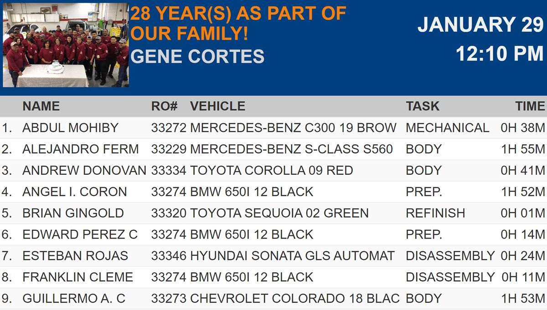
Task: Select the Abdul Mohiby row name
Action: pyautogui.click(x=70, y=128)
